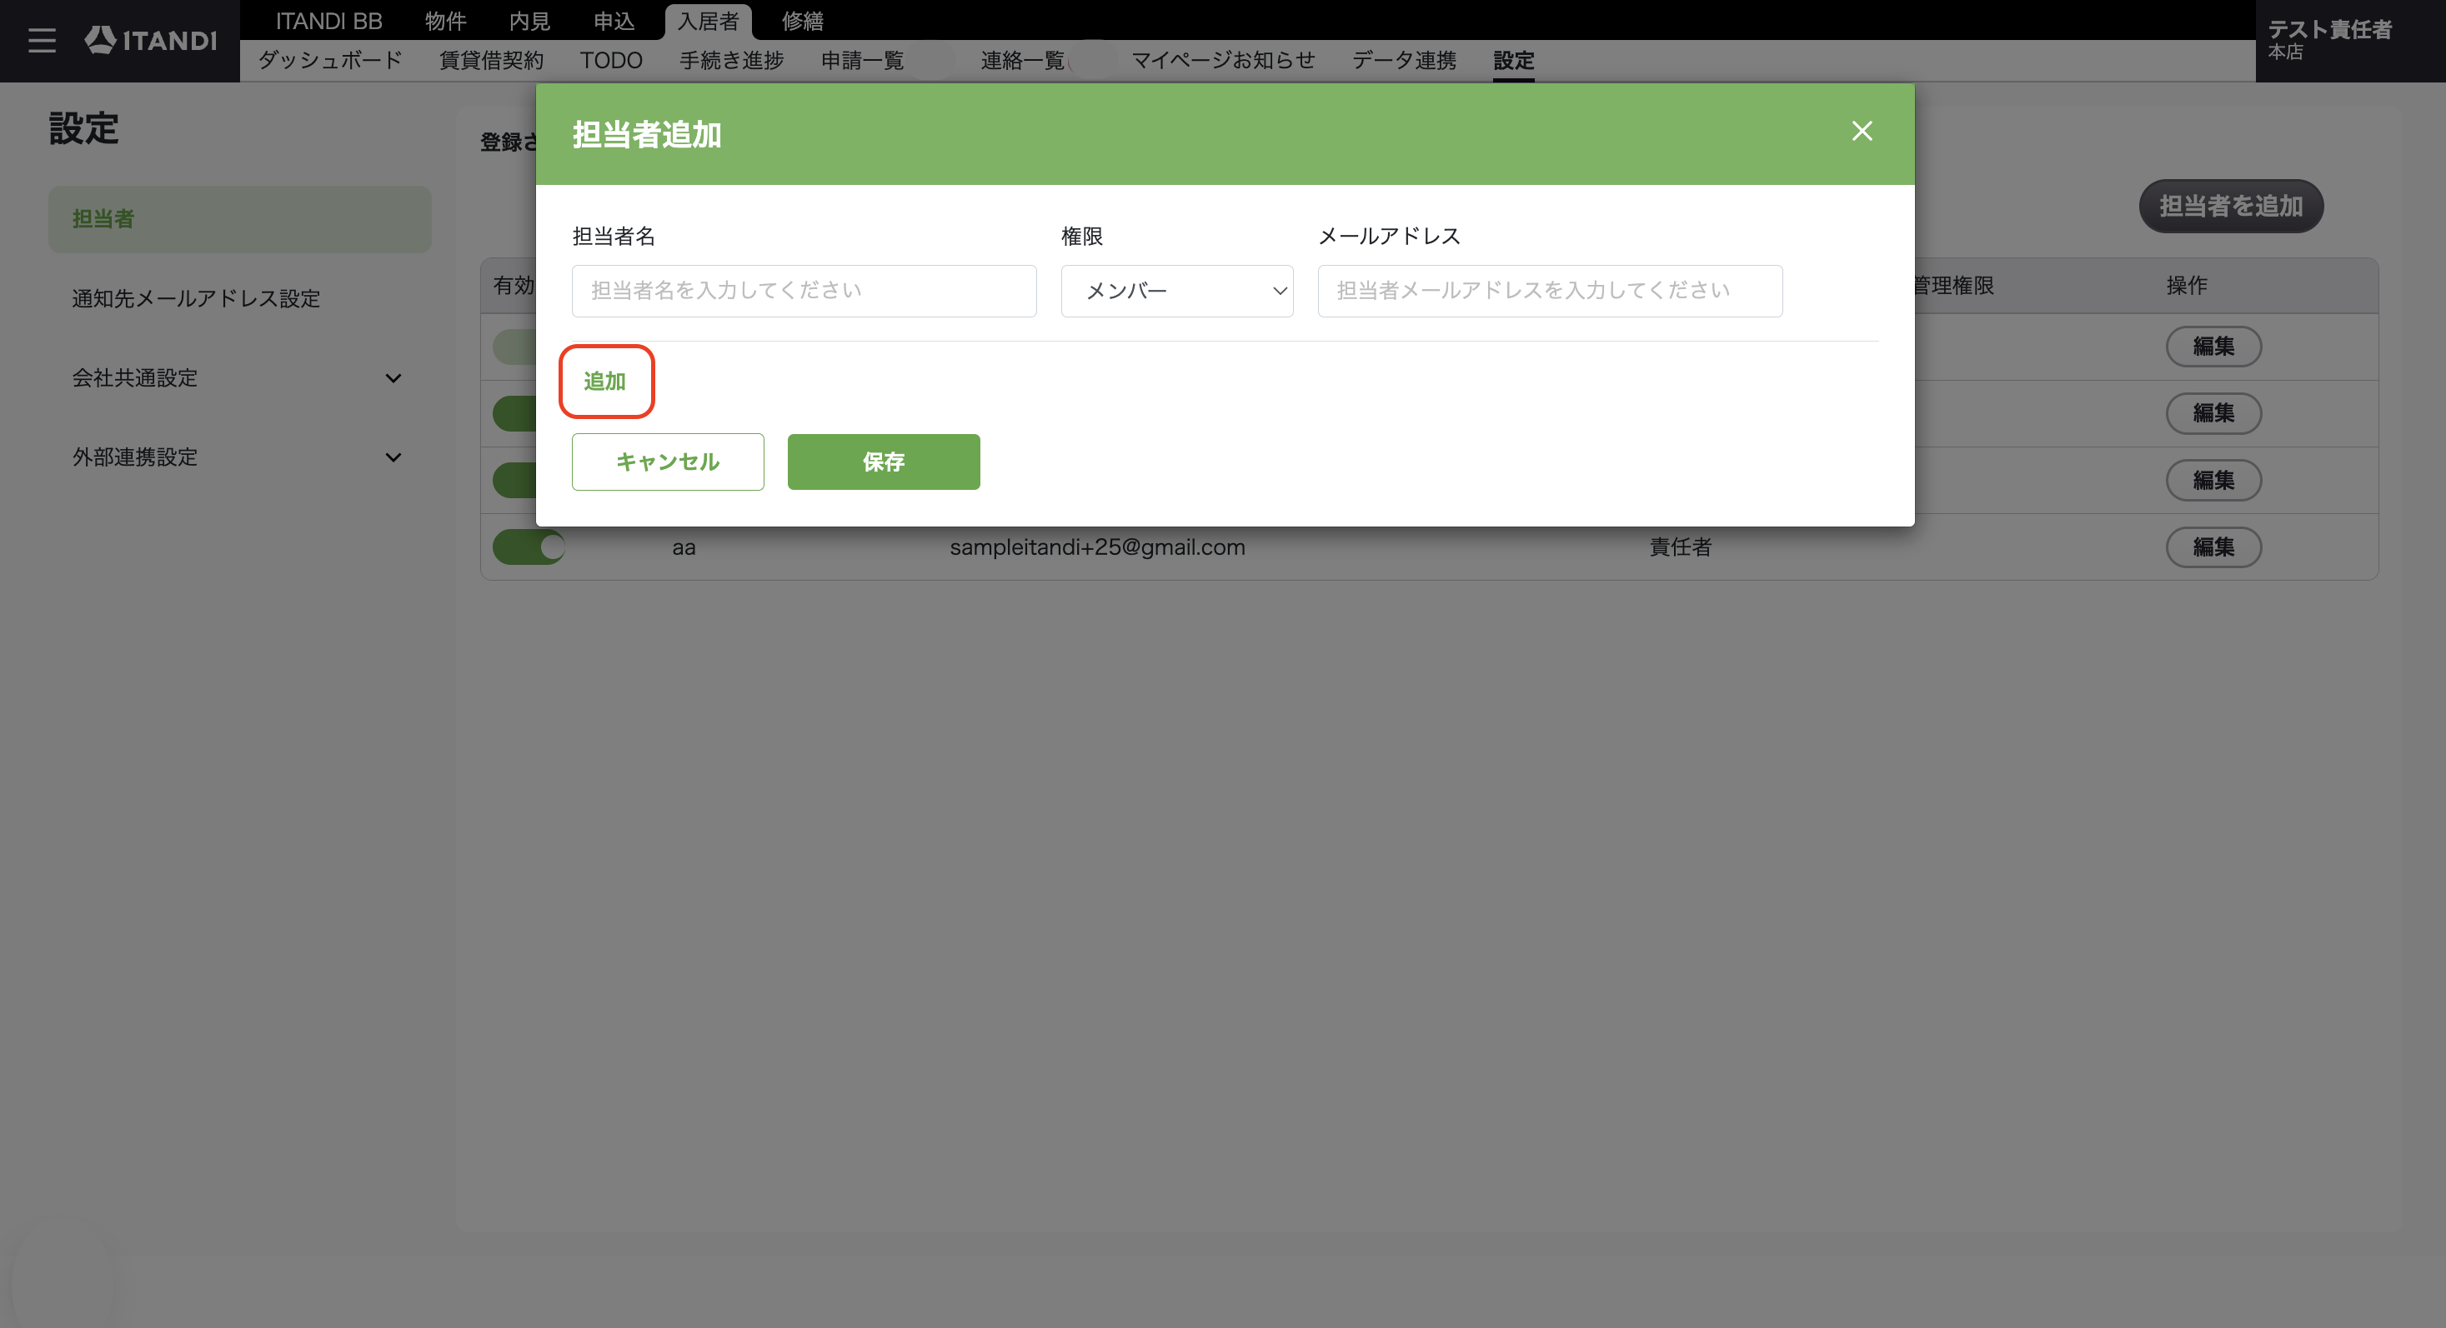The height and width of the screenshot is (1328, 2446).
Task: Click the 保存 button
Action: point(883,462)
